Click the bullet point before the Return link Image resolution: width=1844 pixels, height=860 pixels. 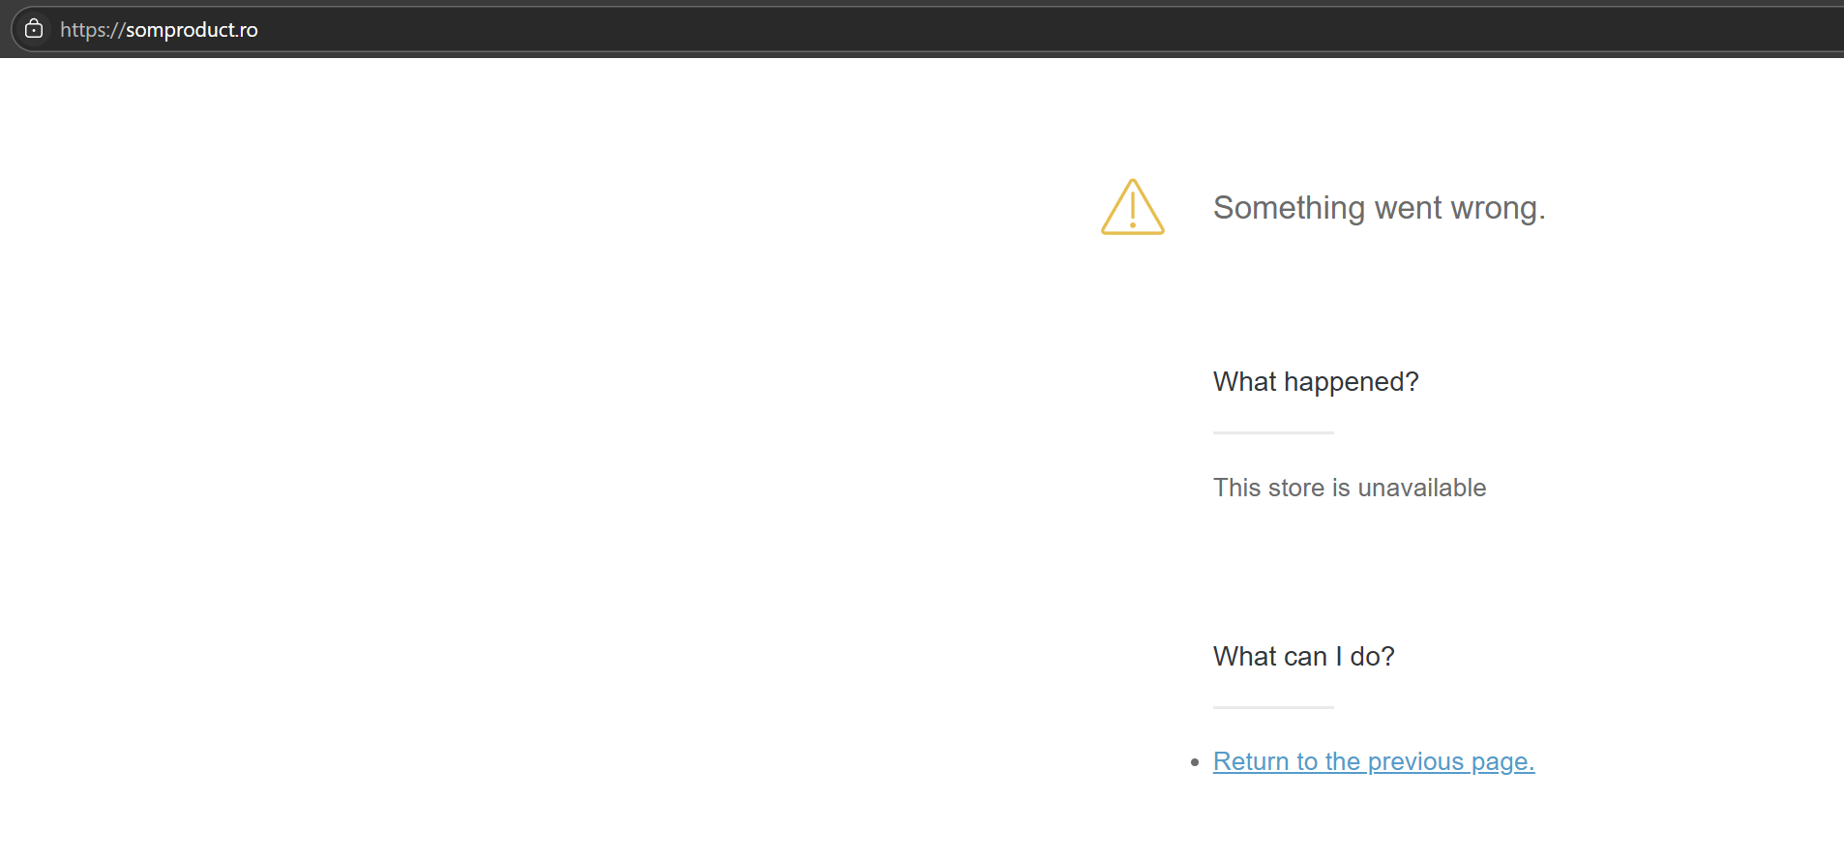coord(1195,762)
